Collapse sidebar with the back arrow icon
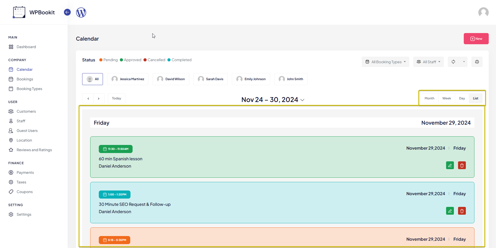Screen dimensions: 496x248 click(x=67, y=12)
